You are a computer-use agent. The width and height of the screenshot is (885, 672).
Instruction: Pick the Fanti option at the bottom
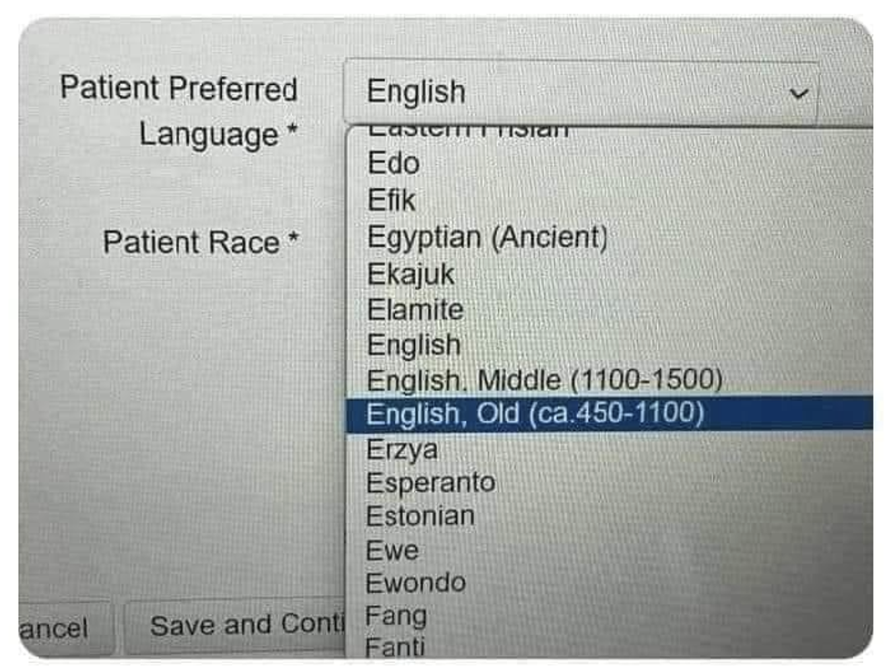[x=395, y=647]
